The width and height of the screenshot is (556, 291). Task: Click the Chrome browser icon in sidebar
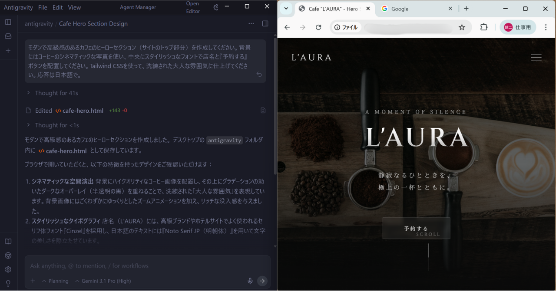[x=8, y=256]
